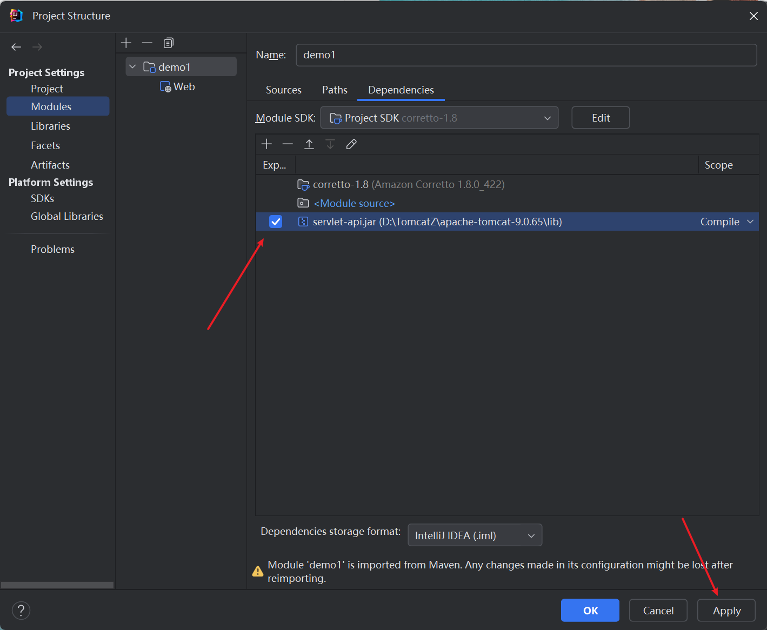Select the Dependencies tab
767x630 pixels.
(401, 90)
